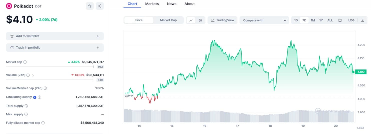
Task: Show info for Fully diluted market cap
Action: point(43,123)
